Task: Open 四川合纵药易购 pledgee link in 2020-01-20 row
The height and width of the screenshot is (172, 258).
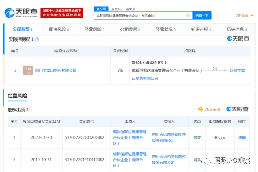Action: click(169, 137)
